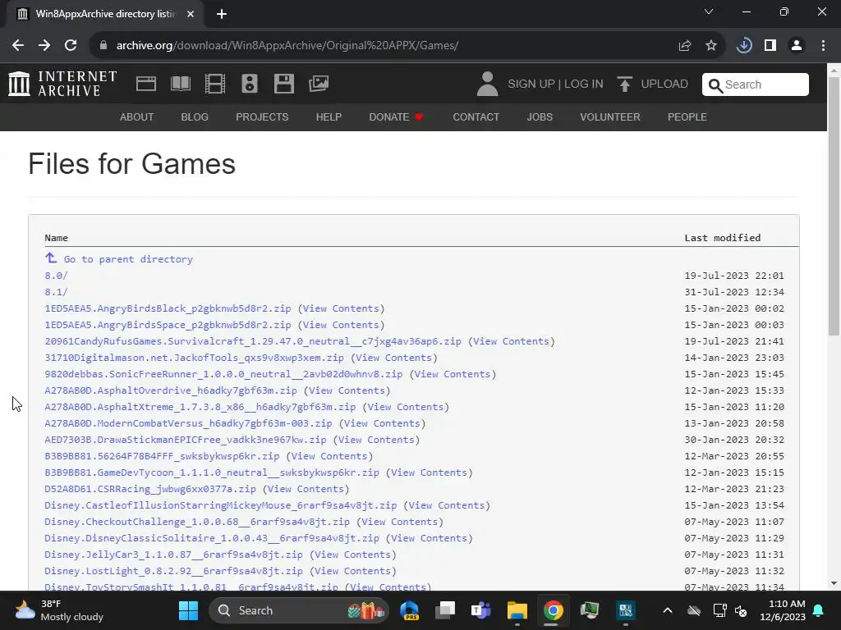Download AsphaltOverdrive zip file
Screen dimensions: 841x630
click(171, 390)
